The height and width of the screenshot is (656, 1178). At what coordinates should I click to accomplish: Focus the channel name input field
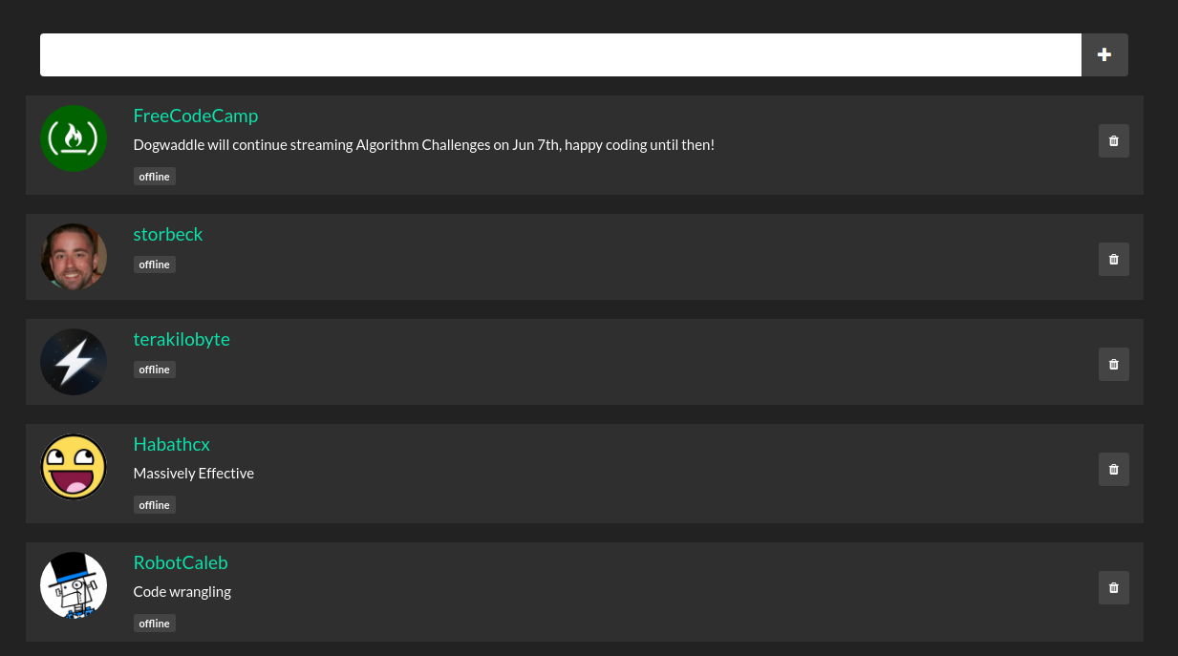pyautogui.click(x=561, y=54)
